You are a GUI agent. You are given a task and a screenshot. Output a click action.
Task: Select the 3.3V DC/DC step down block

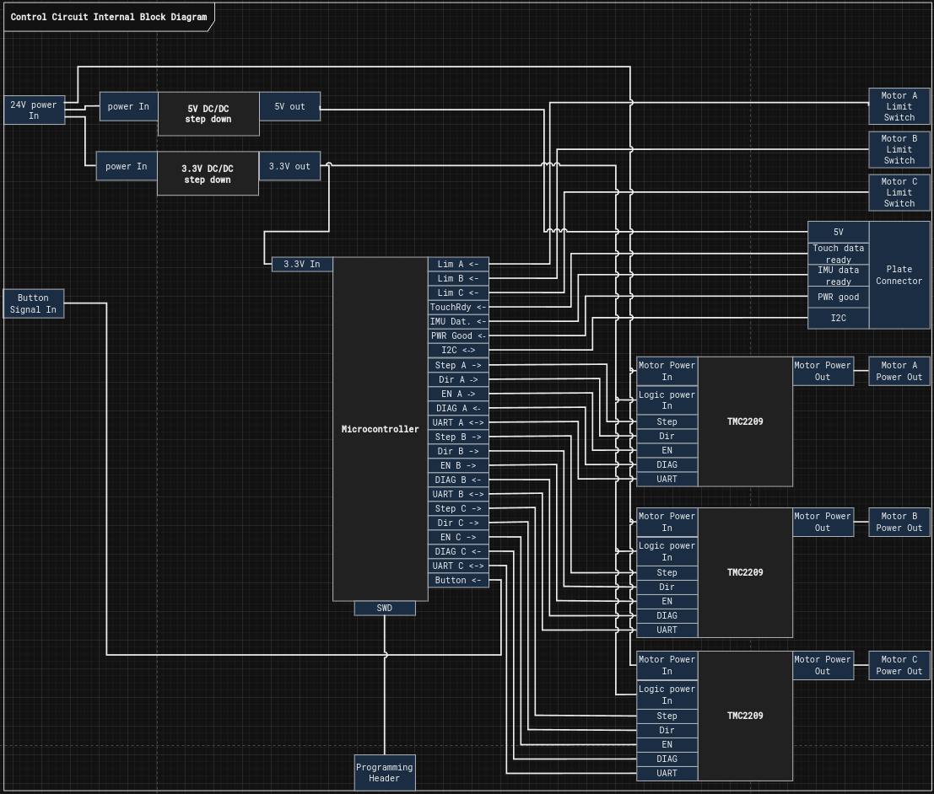[207, 174]
